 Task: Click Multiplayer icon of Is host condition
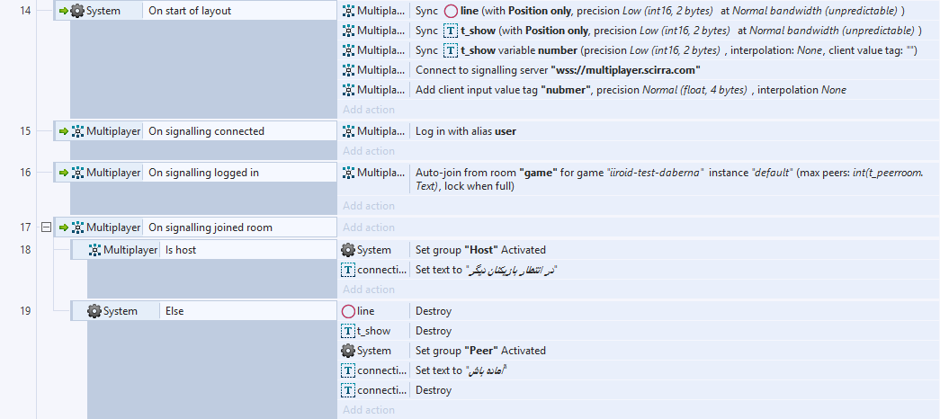[x=94, y=250]
